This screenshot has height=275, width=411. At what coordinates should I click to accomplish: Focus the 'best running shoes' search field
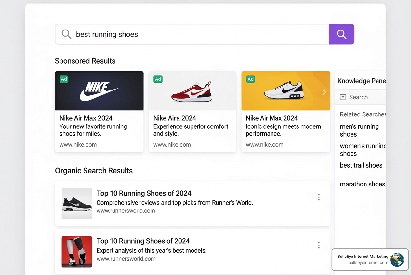pos(192,34)
